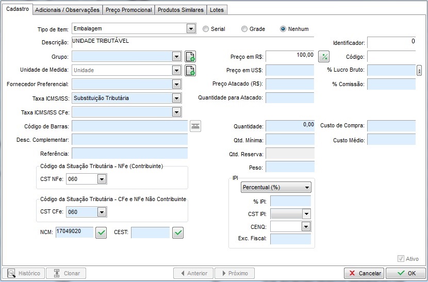Click the Código de Barras input field
The image size is (428, 282).
pyautogui.click(x=129, y=126)
